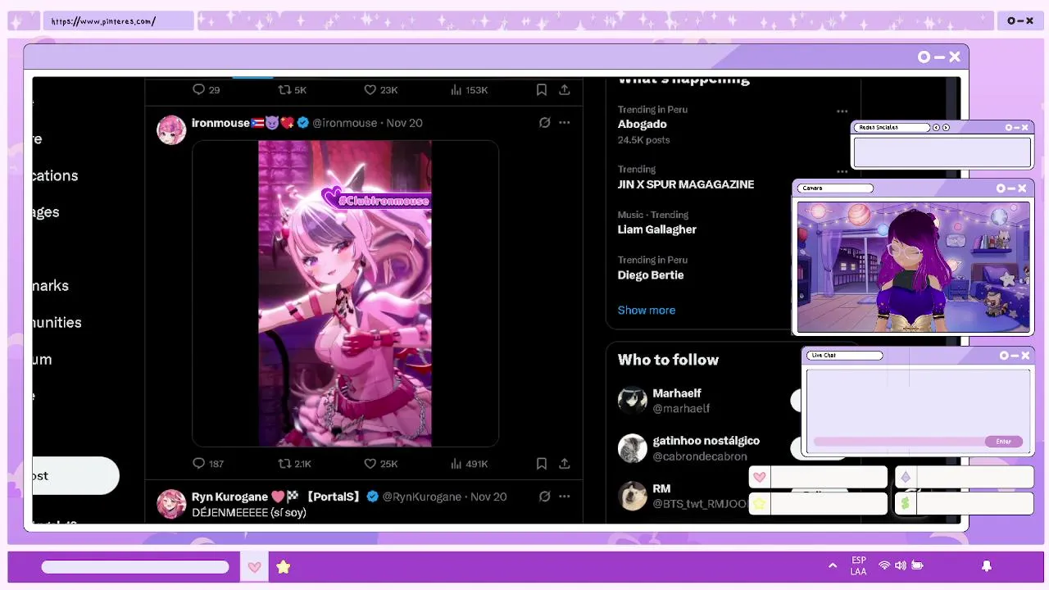Click Camara window avatar feed
This screenshot has width=1049, height=590.
click(913, 266)
